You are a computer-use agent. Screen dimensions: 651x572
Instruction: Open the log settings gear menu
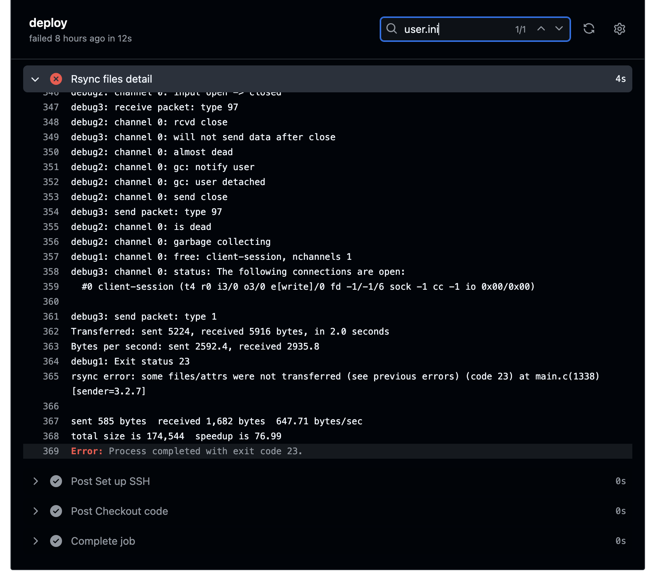click(619, 29)
